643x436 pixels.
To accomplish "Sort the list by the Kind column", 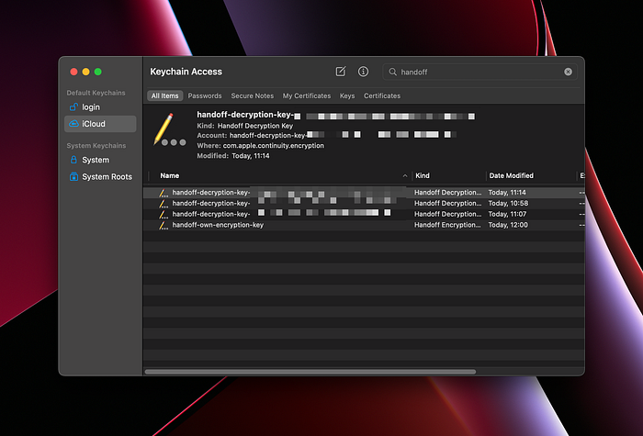I will (448, 175).
